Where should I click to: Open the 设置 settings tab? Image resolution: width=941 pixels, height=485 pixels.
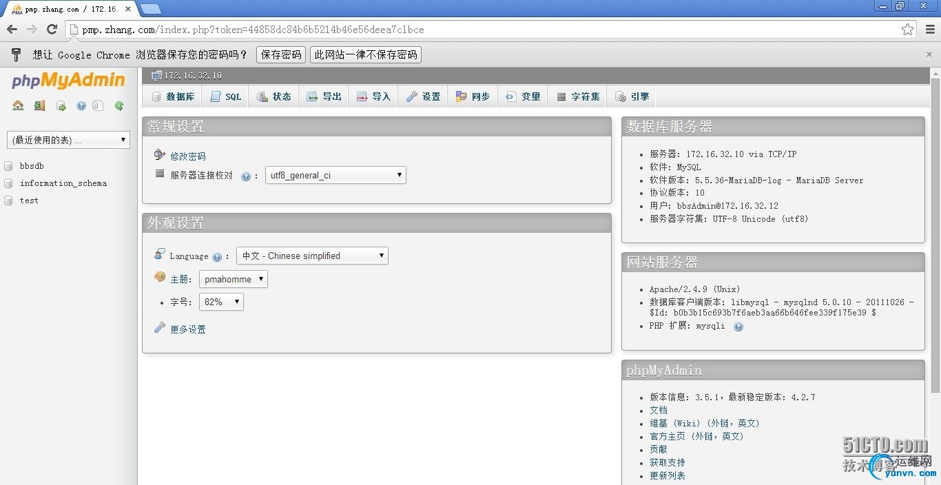pos(423,96)
